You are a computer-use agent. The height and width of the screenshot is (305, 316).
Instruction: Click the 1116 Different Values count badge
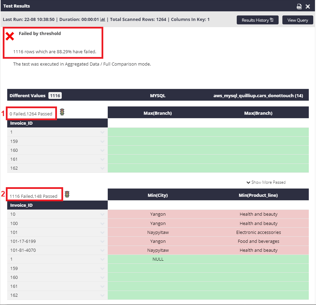[55, 95]
